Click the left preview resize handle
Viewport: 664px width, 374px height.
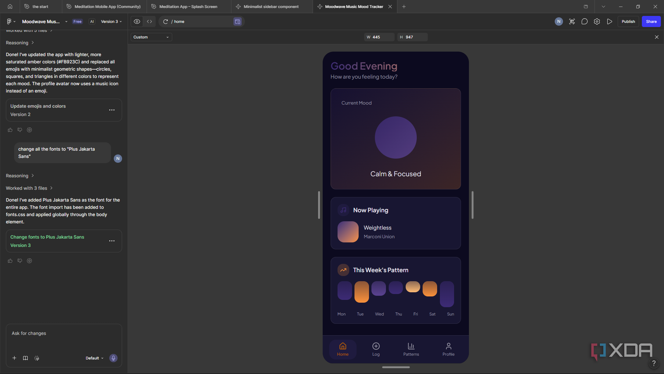pos(319,205)
